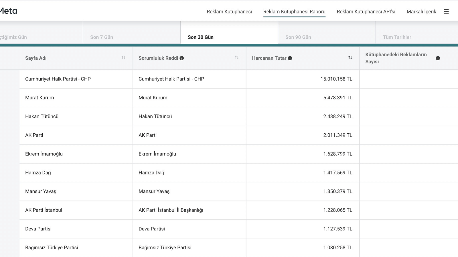
Task: Click the 2.438.249 TL amount
Action: coord(338,117)
